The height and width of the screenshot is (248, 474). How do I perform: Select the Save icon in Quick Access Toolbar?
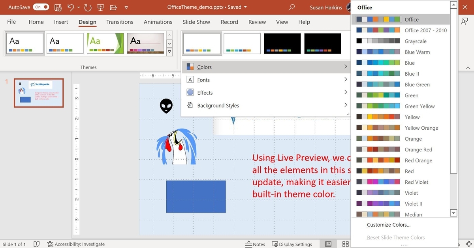pyautogui.click(x=58, y=7)
